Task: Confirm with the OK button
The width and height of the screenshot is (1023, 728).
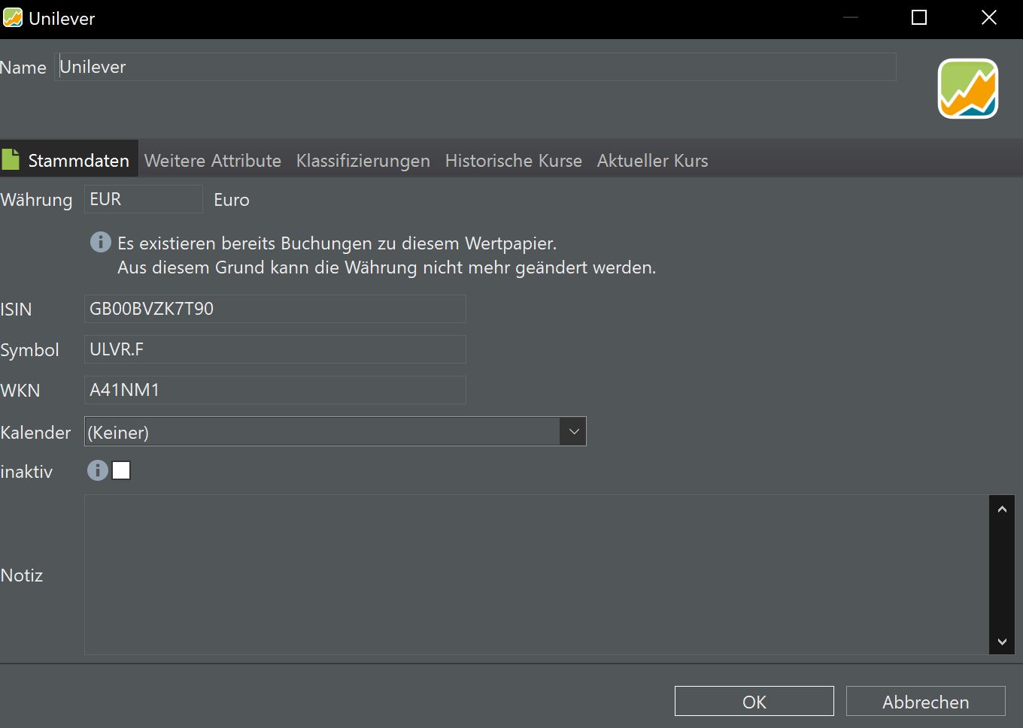Action: [754, 702]
